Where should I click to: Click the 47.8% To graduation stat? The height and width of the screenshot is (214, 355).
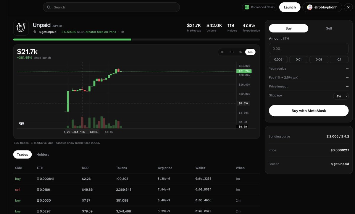click(251, 27)
